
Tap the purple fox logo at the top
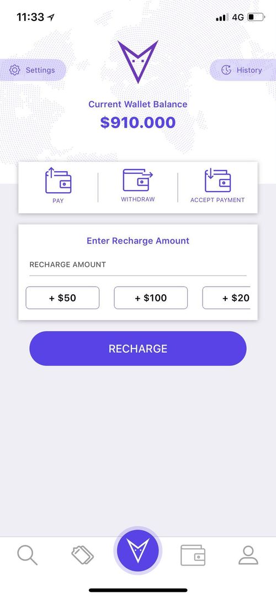[137, 62]
